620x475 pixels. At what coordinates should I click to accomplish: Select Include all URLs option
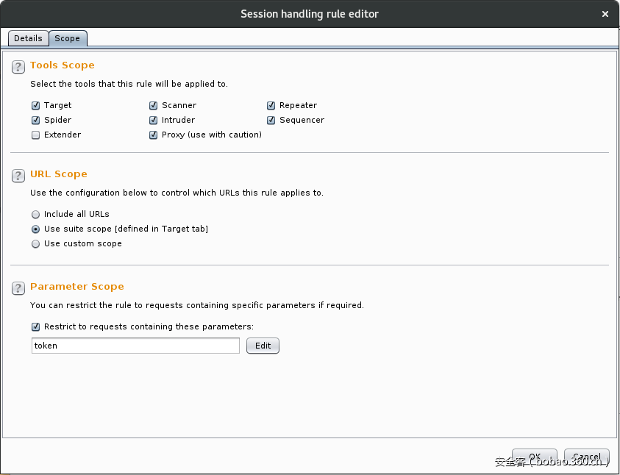coord(36,215)
